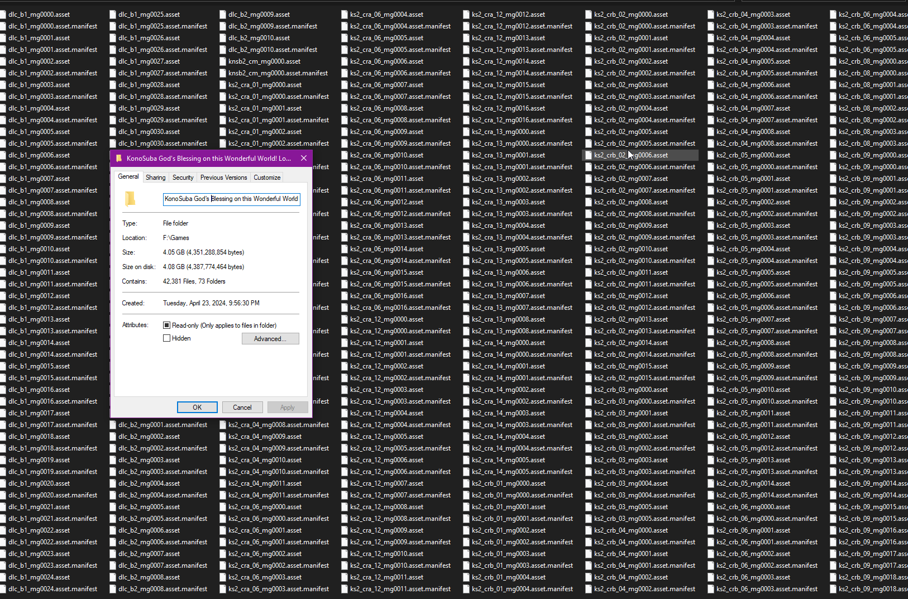This screenshot has height=599, width=908.
Task: Click the folder name input field
Action: (x=231, y=199)
